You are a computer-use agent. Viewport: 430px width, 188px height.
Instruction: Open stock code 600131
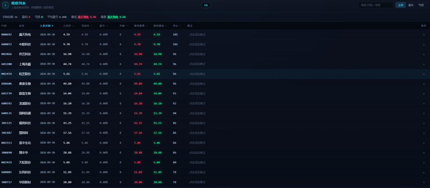pos(6,113)
